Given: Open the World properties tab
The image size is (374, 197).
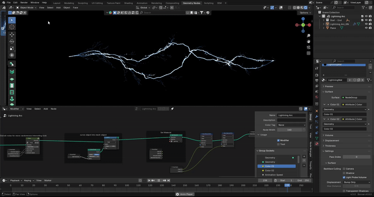Looking at the screenshot, I should pyautogui.click(x=317, y=97).
